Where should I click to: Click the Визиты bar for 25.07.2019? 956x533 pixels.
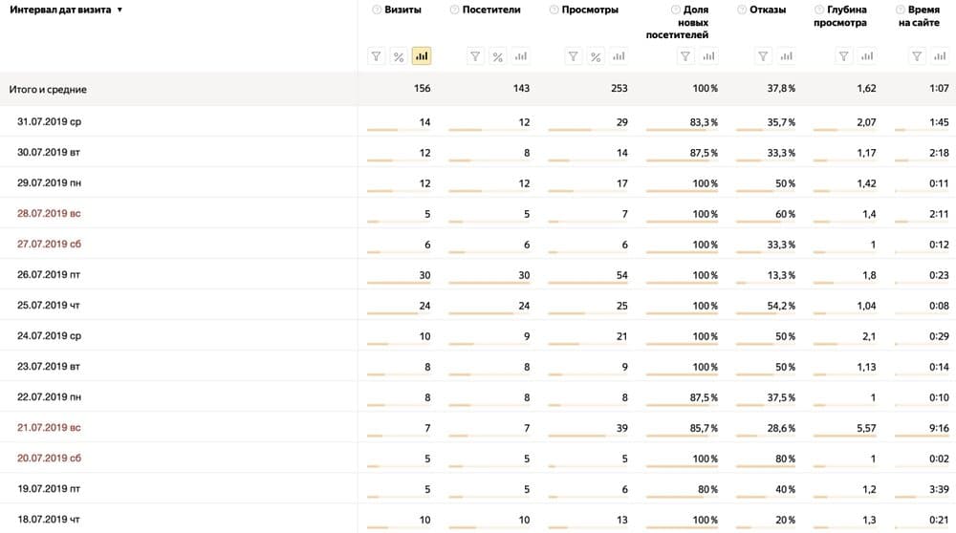coord(392,313)
